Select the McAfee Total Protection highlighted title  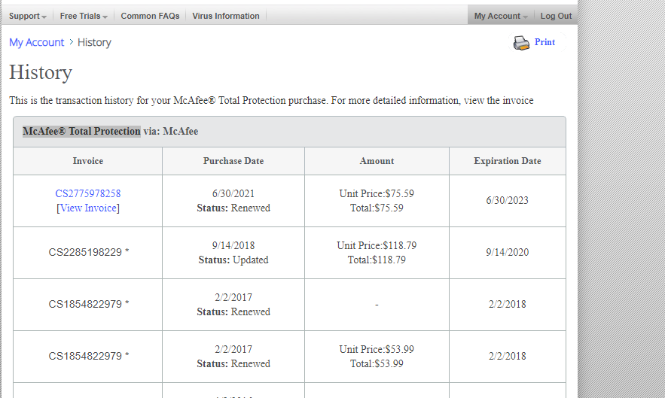[81, 132]
